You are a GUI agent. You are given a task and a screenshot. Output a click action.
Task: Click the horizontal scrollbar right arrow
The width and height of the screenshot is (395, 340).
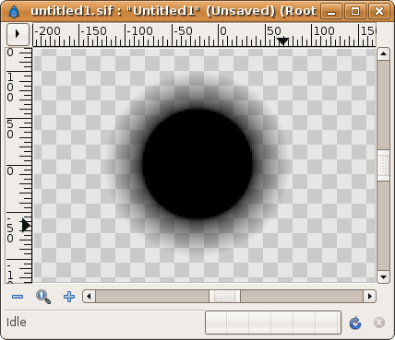coord(370,297)
